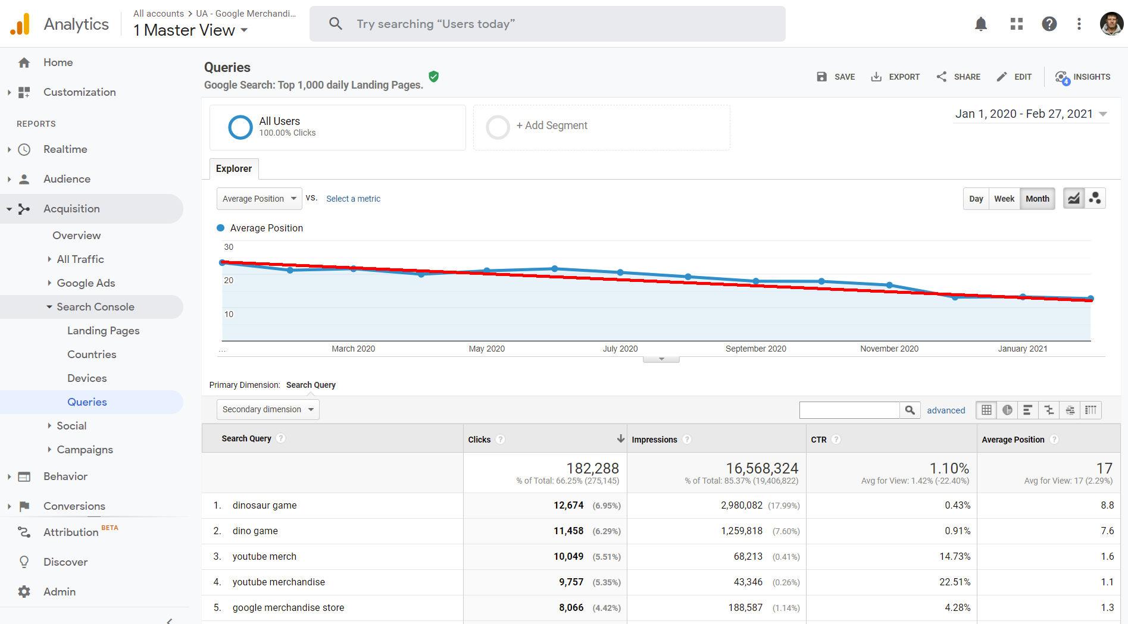Switch chart granularity to Day
Viewport: 1128px width, 624px height.
(976, 199)
